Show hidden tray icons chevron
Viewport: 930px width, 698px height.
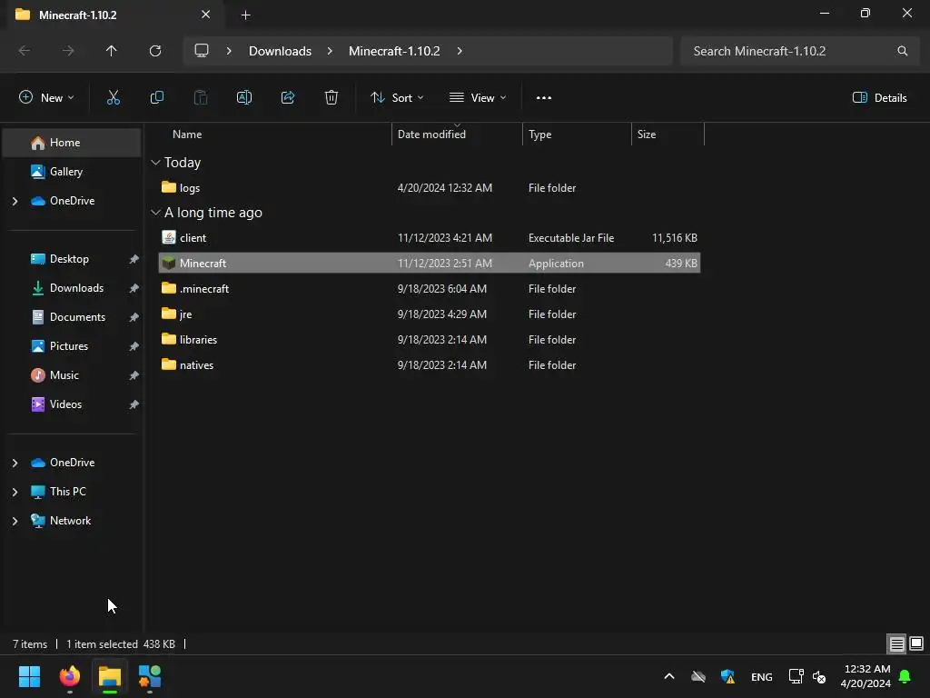[669, 676]
